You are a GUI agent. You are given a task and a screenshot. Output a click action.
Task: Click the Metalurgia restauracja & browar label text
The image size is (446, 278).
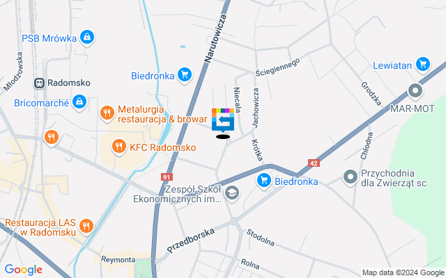[162, 114]
